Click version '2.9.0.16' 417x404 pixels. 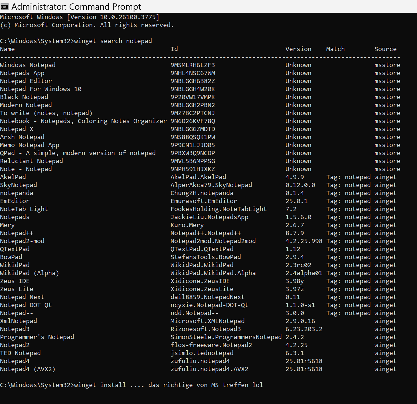click(x=300, y=321)
